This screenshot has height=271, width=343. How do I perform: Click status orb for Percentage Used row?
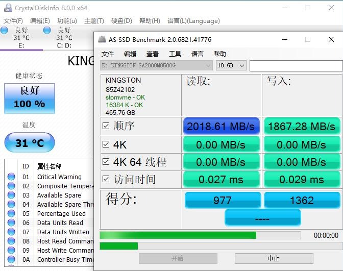[11, 213]
